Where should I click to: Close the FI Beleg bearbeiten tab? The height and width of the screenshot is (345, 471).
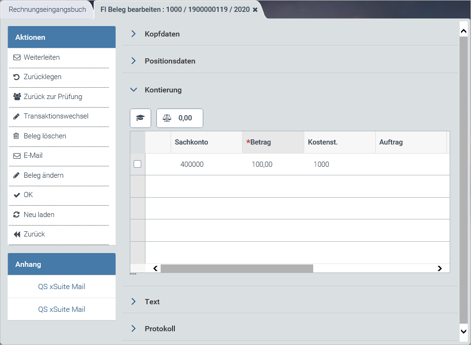click(x=255, y=9)
